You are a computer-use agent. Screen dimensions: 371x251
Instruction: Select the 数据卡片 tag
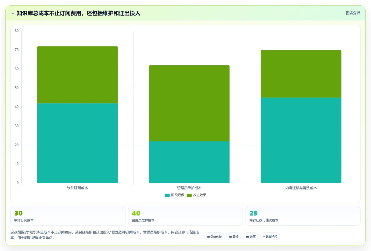270,236
